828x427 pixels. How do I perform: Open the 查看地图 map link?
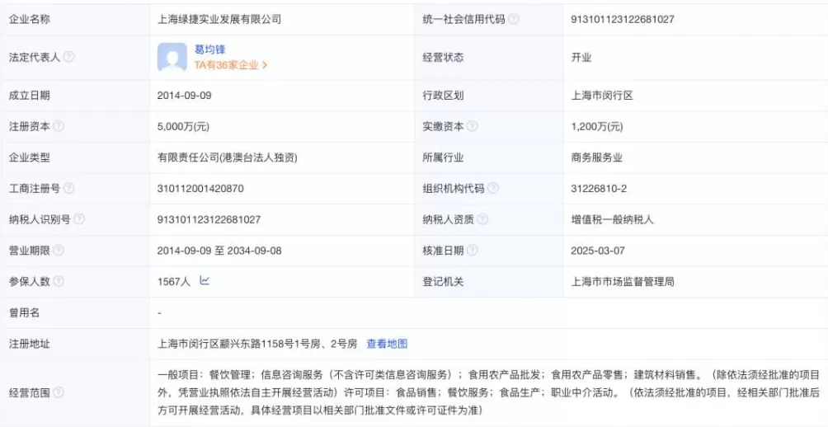(387, 344)
